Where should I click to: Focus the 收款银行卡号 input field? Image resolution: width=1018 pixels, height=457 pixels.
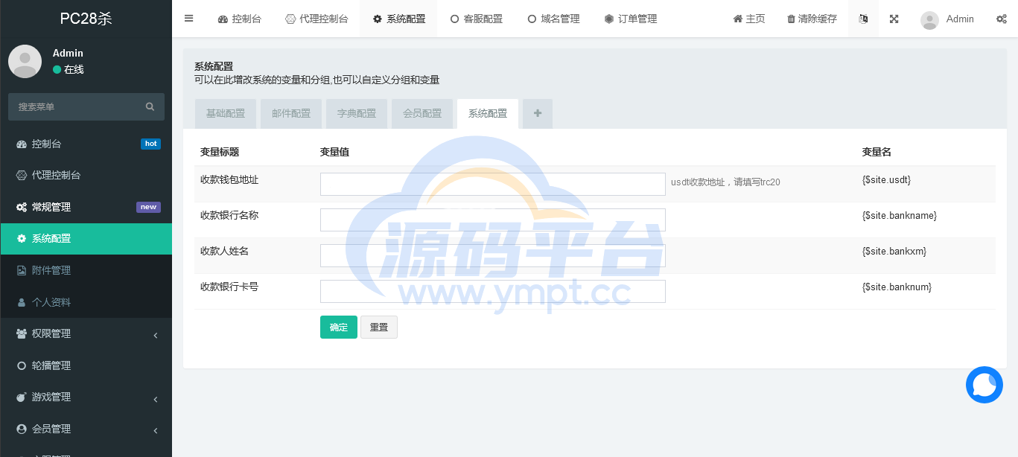[x=493, y=291]
